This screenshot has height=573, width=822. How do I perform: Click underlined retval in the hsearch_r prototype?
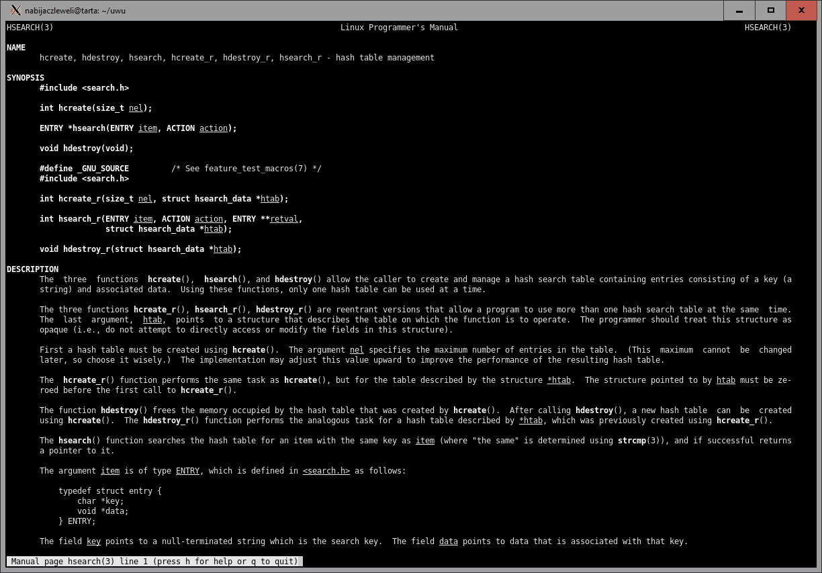[284, 219]
